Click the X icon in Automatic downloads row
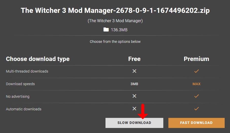Screen dimensions: 230x133 (x=134, y=109)
